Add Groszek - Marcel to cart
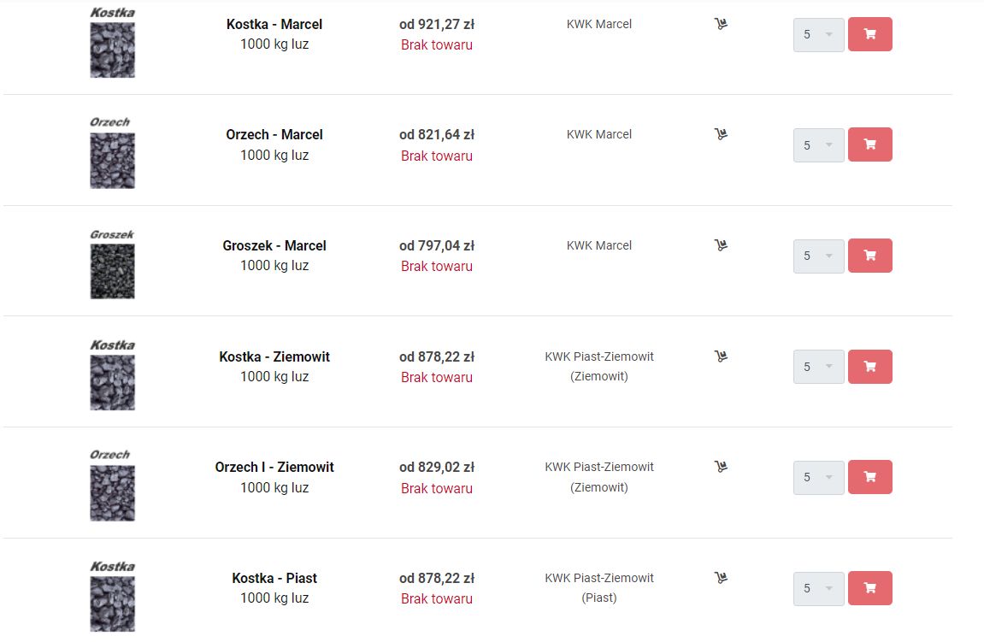The image size is (984, 642). (x=869, y=256)
